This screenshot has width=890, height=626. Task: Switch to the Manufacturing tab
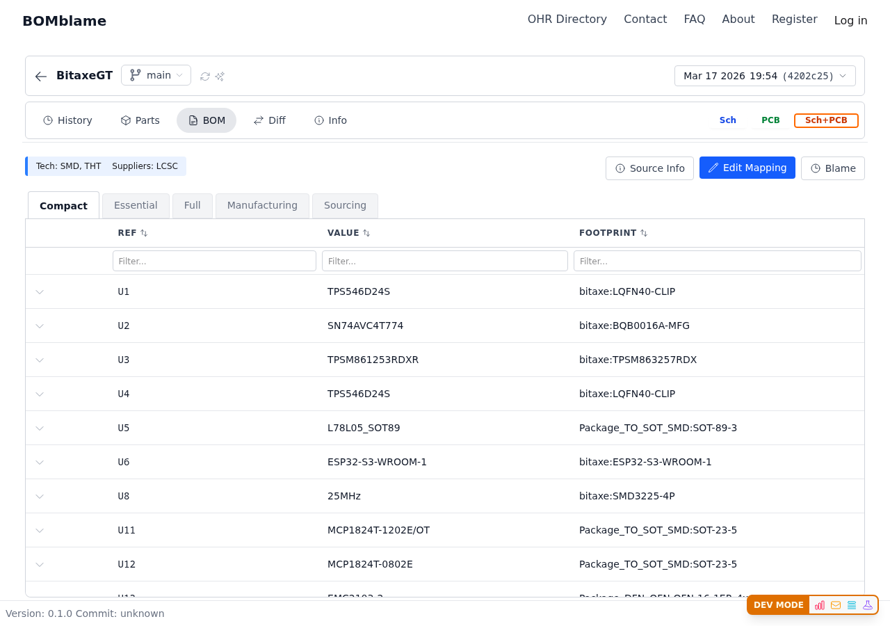coord(262,206)
